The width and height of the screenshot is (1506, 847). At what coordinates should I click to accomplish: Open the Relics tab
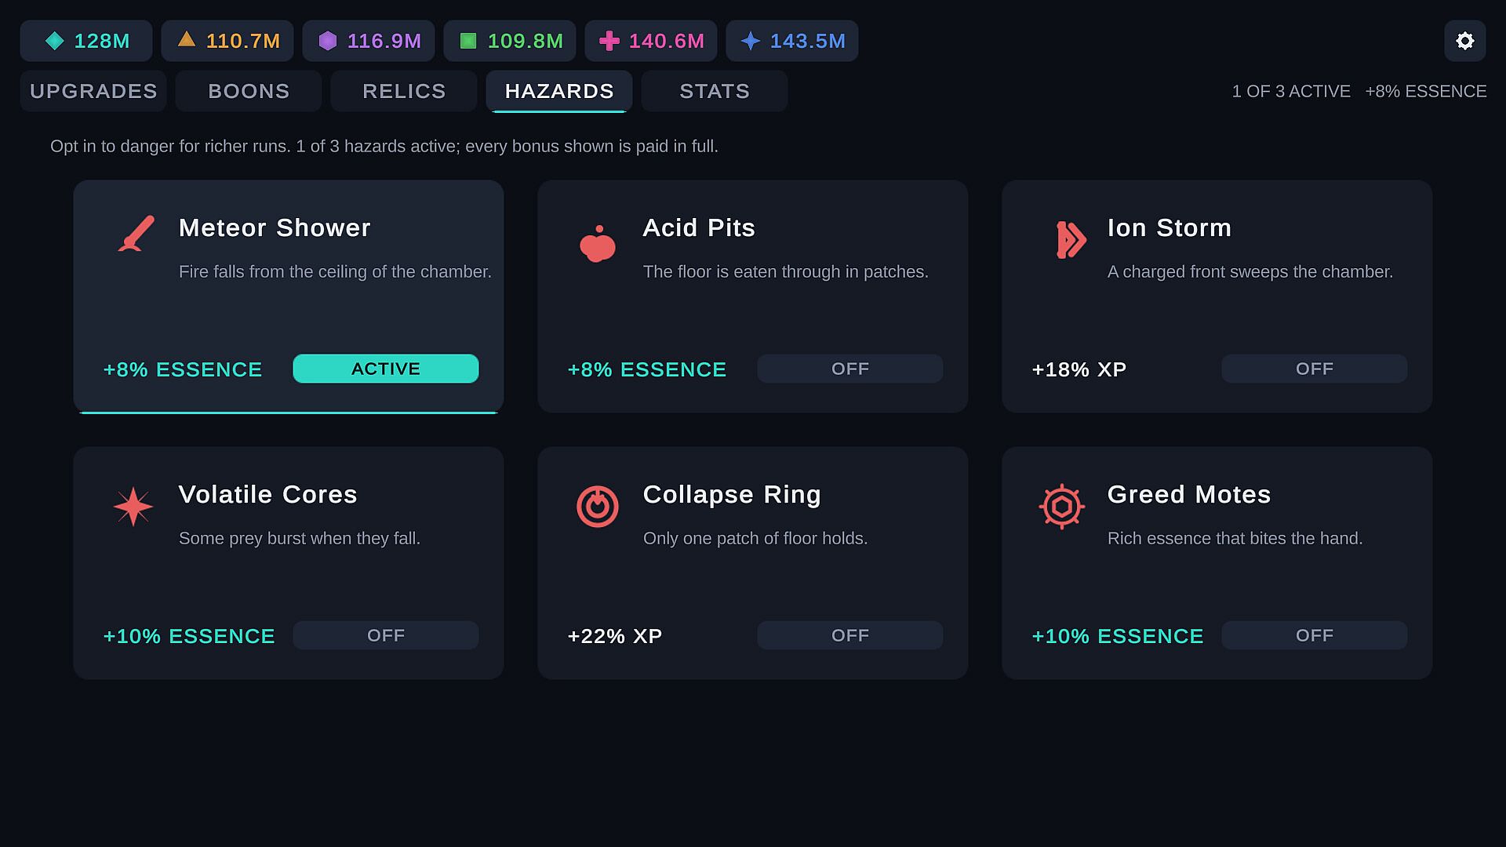tap(404, 91)
